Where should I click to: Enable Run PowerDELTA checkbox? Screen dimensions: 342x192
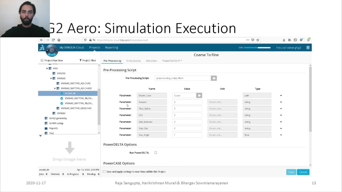(156, 153)
